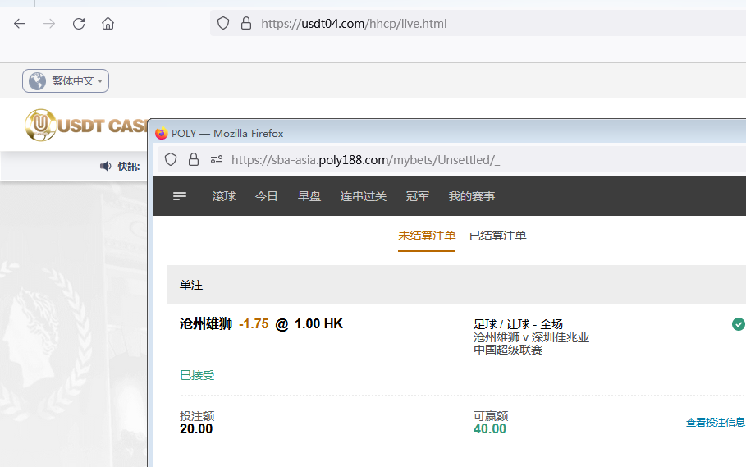
Task: Click the 投注额 label
Action: [197, 416]
